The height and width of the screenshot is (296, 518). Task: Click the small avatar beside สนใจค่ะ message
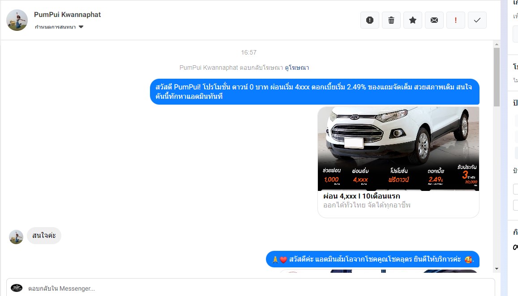(16, 237)
